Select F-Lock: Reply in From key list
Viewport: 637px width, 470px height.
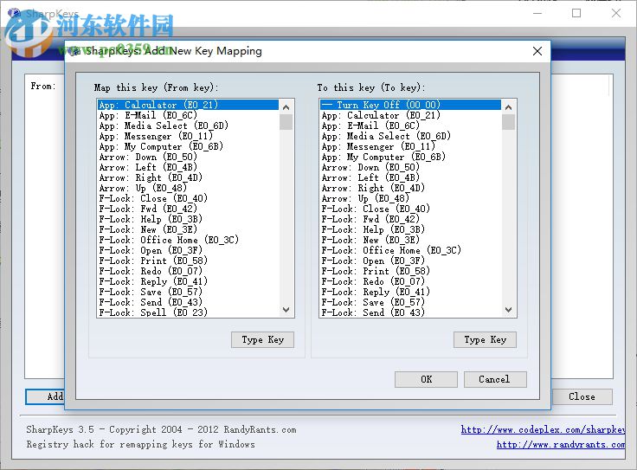tap(188, 281)
